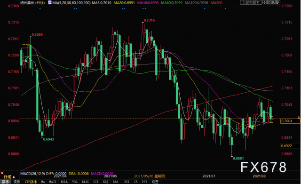Open the VIP指标 tab
The height and width of the screenshot is (184, 301).
tap(31, 182)
